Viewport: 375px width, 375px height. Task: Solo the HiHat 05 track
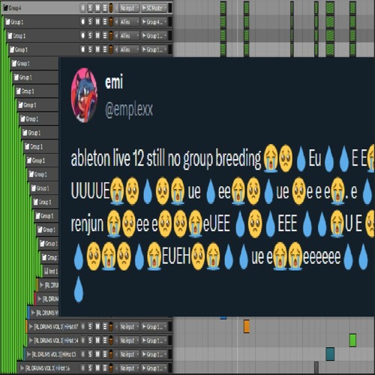90,354
